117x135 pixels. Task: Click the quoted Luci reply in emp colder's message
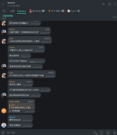click(x=21, y=106)
